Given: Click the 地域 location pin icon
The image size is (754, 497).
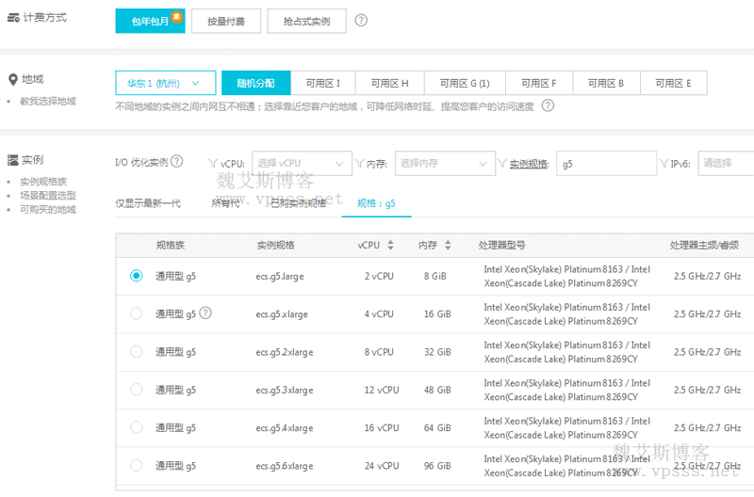Looking at the screenshot, I should click(13, 80).
